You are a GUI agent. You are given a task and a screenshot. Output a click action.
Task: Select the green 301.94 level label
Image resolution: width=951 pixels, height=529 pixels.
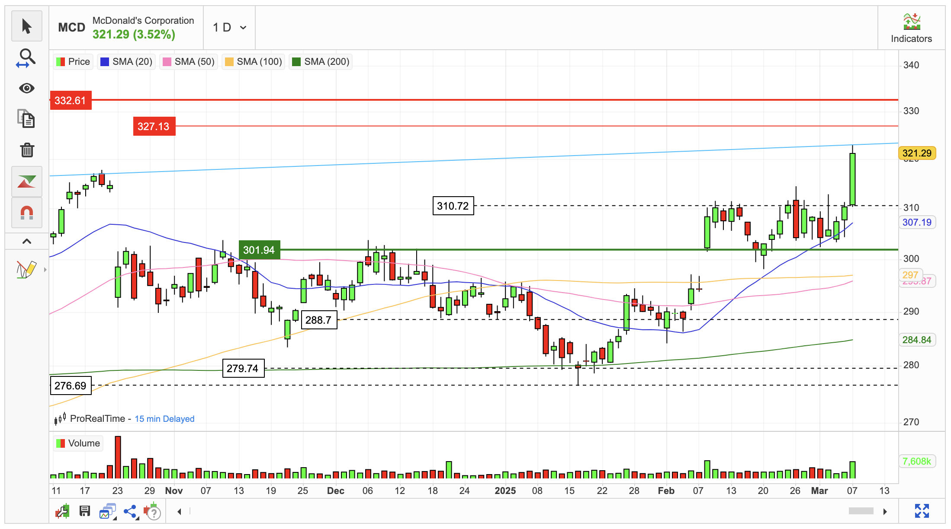tap(259, 250)
